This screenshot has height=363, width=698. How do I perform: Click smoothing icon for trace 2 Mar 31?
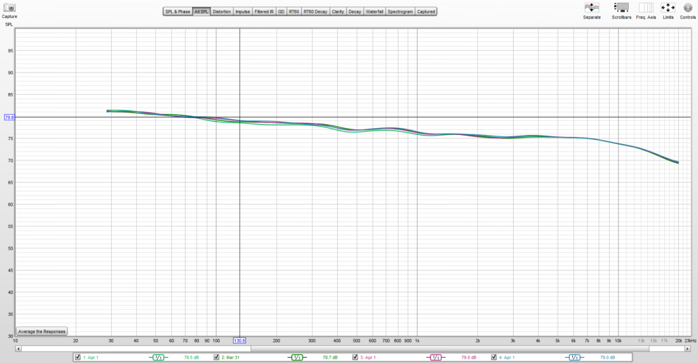296,357
